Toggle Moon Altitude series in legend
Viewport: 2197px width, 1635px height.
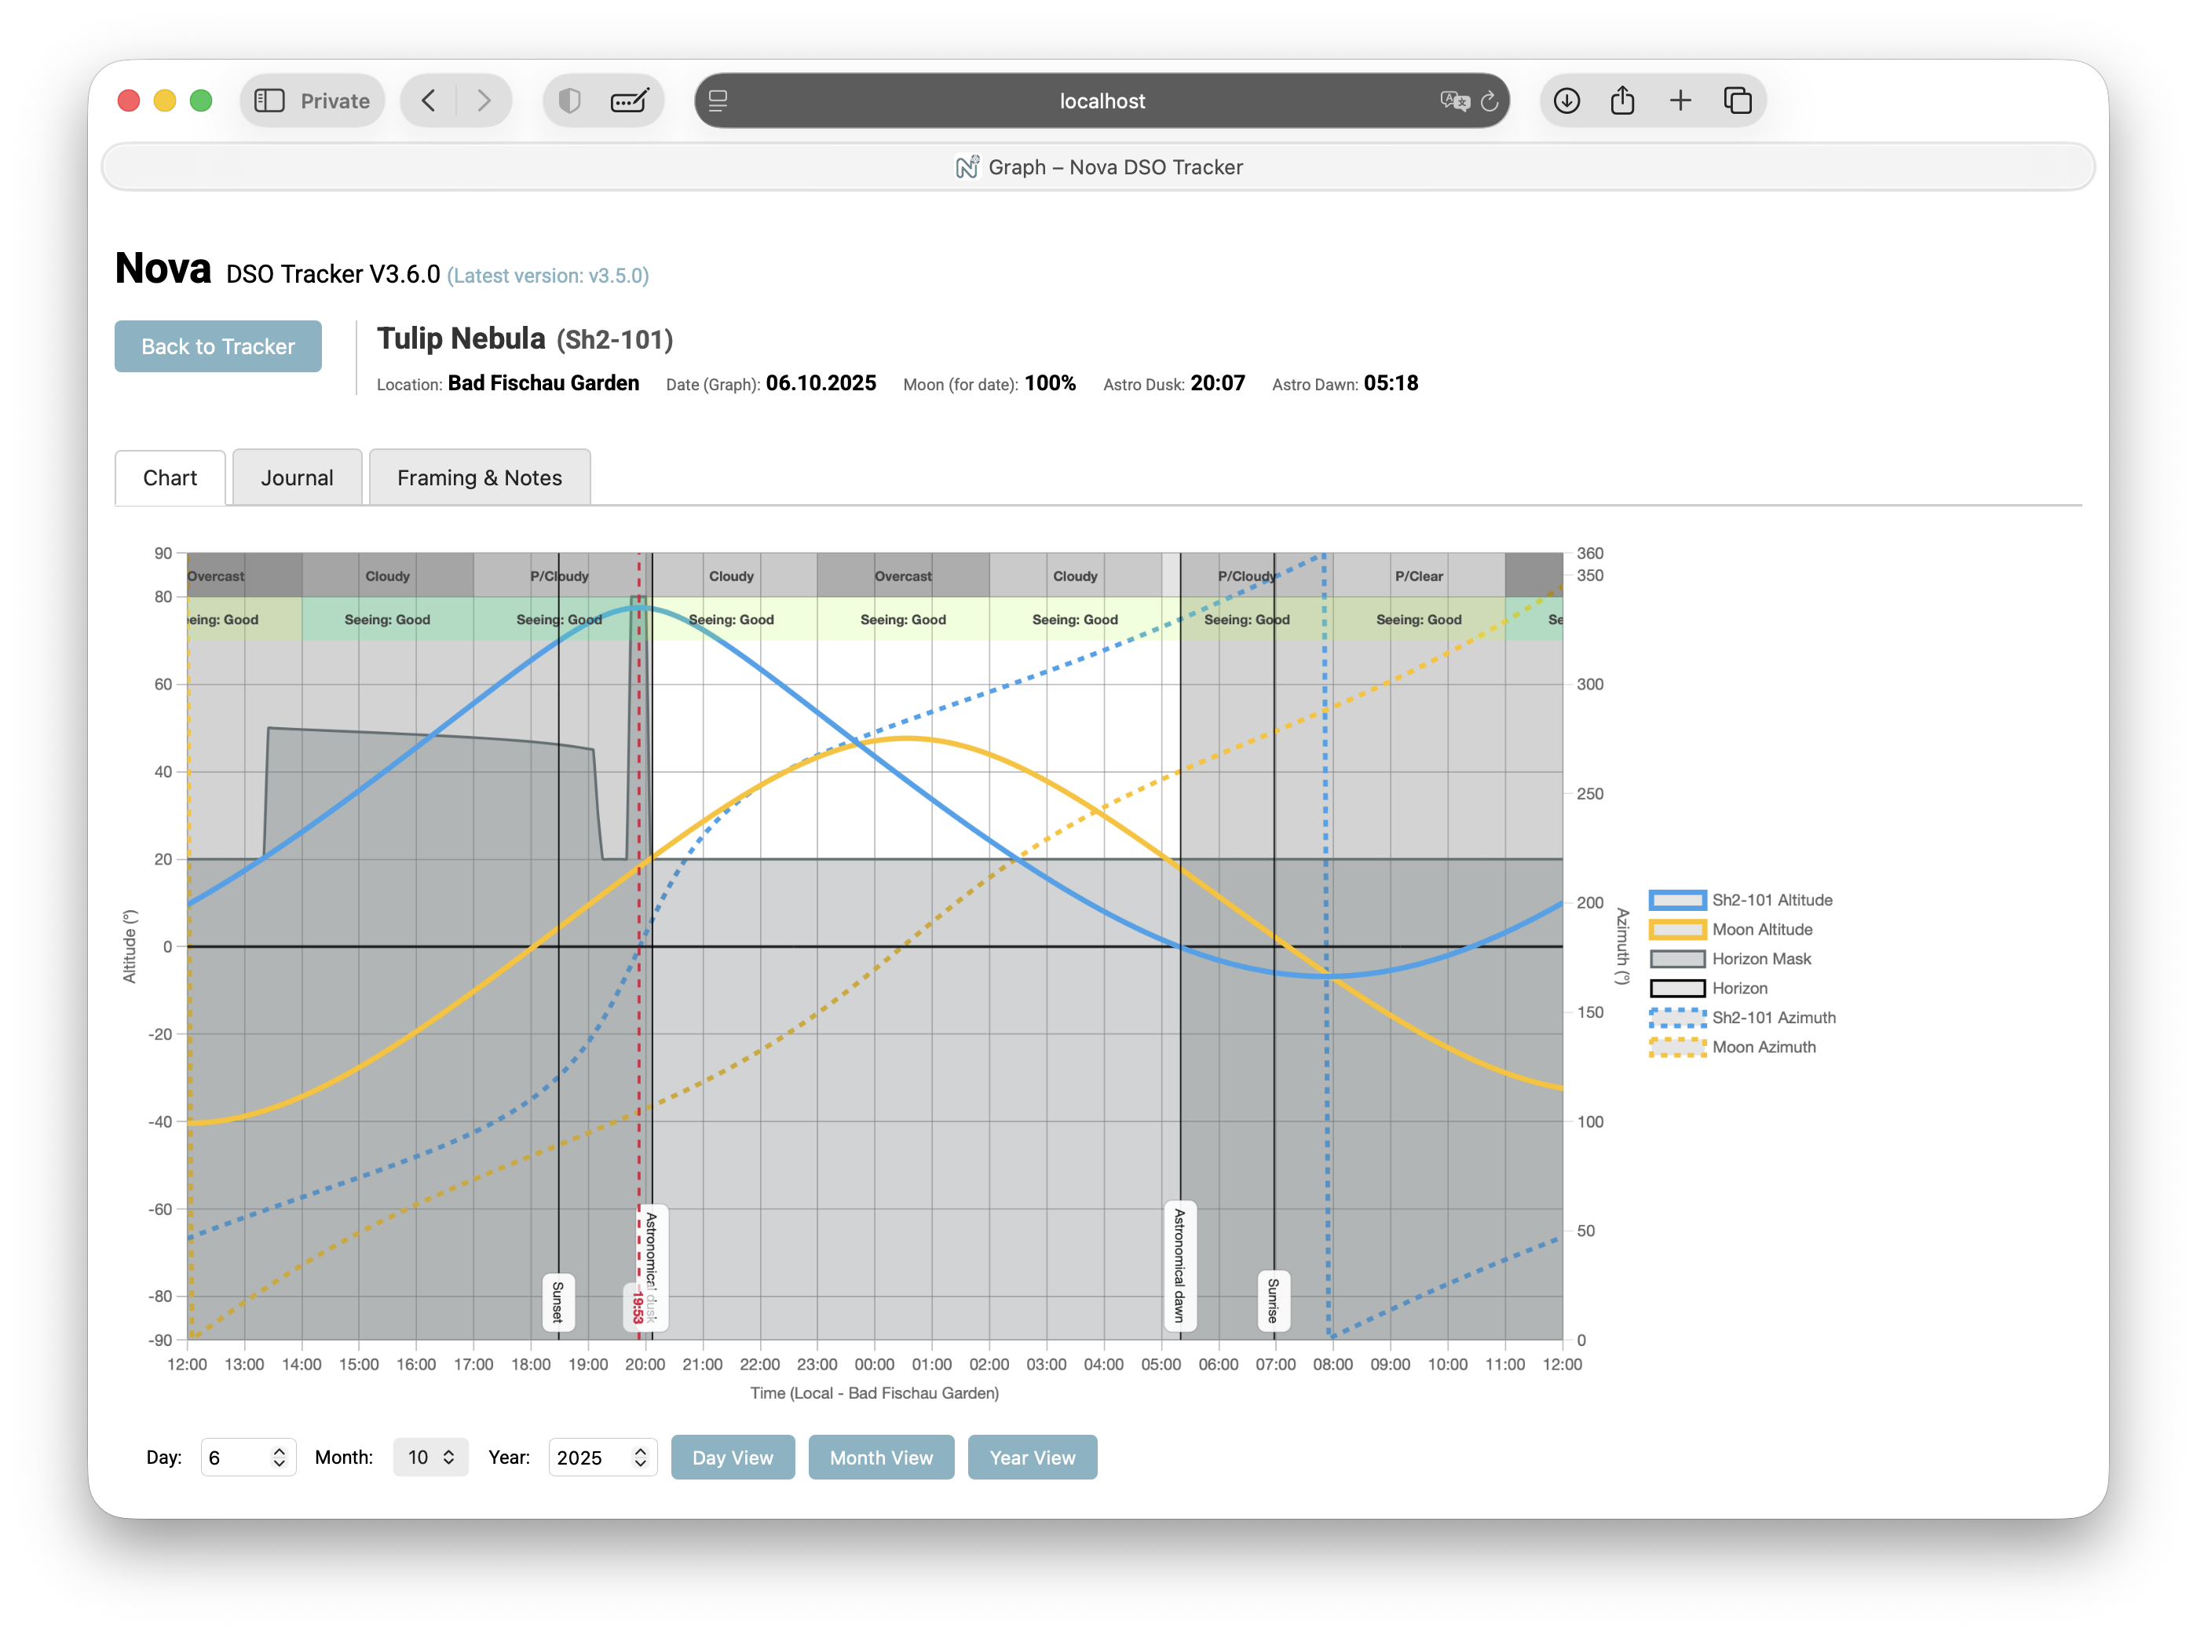pos(1761,929)
